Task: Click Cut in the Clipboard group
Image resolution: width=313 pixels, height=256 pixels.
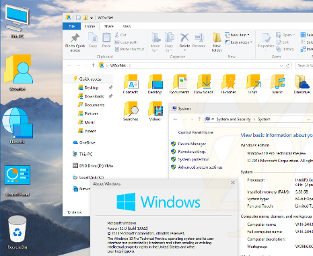Action: click(120, 35)
